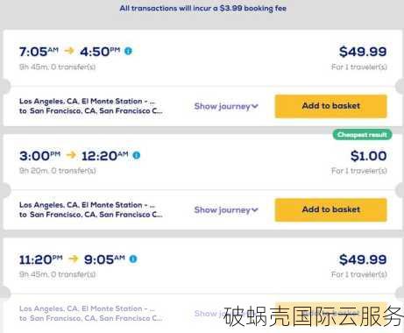Add the $1.00 3:00 PM trip to basket
404x333 pixels.
331,209
